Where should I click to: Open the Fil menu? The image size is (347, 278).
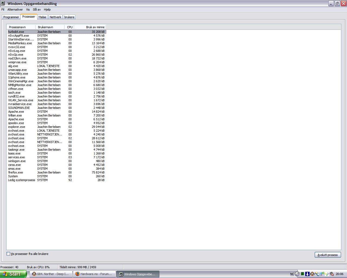[3, 10]
